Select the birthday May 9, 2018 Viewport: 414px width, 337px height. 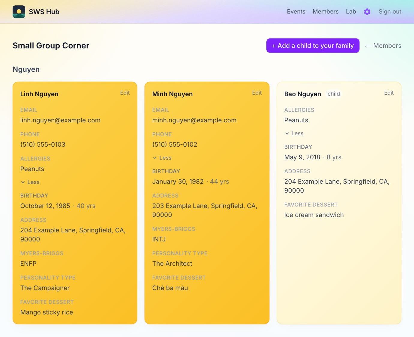(x=302, y=157)
